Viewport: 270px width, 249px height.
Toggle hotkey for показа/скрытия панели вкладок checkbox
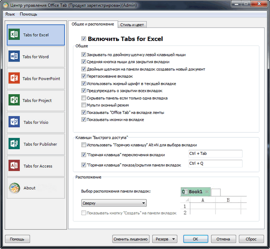pyautogui.click(x=84, y=165)
